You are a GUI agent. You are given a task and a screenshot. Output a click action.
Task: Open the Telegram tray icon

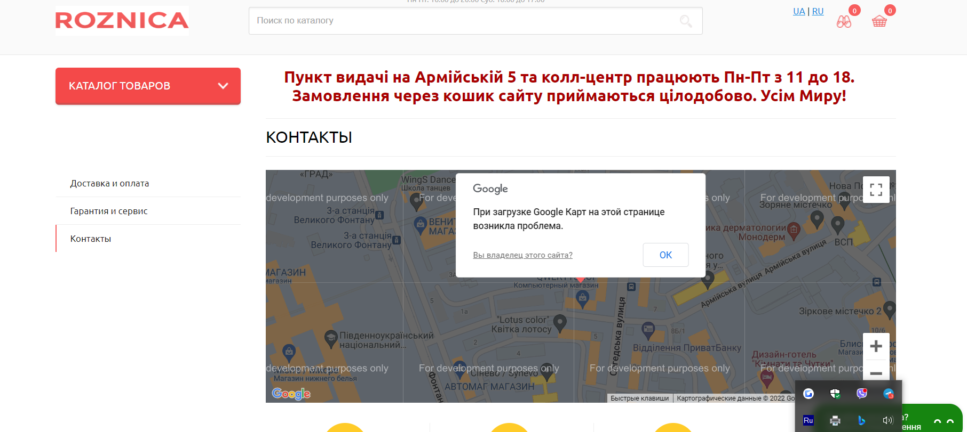pyautogui.click(x=889, y=394)
